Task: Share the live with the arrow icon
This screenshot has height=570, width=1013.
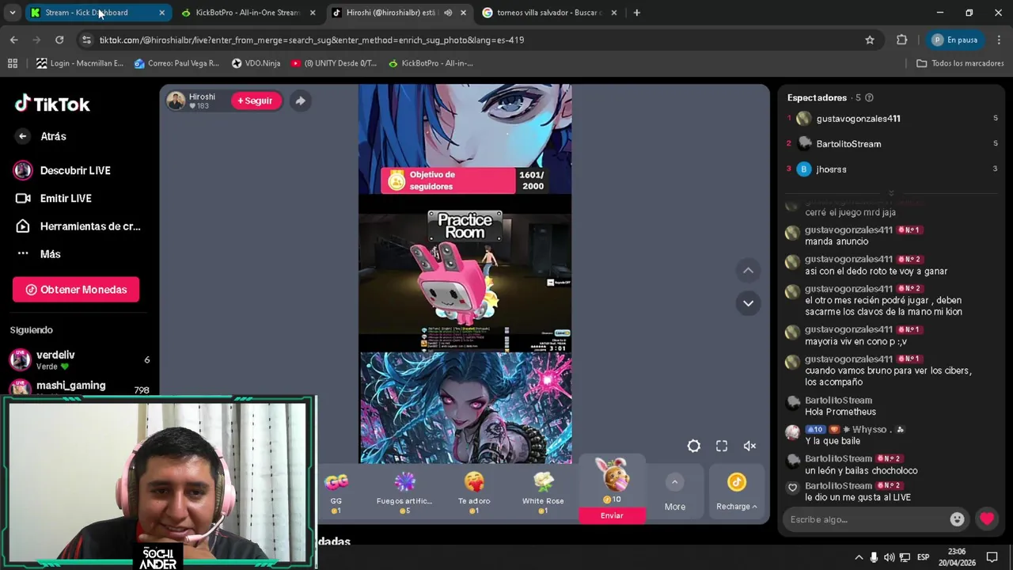Action: pos(300,101)
